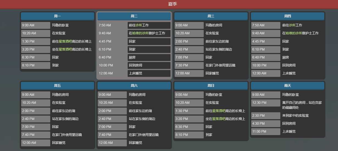Click 6:30 PM time cell under 周一
The image size is (338, 151).
[36, 57]
